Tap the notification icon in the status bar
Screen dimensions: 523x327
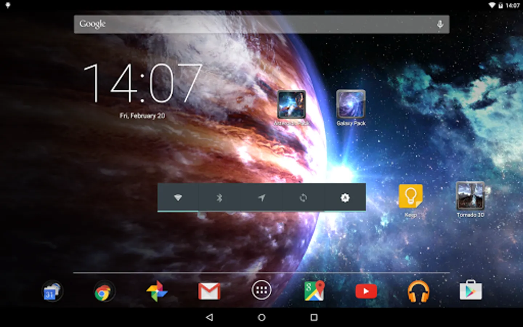[8, 5]
